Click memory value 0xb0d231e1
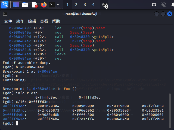This screenshot has width=174, height=130. (153, 110)
